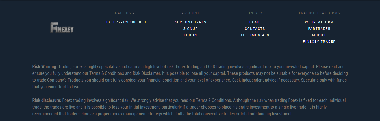Viewport: 380px width, 121px height.
Task: Open the Mobile platform link
Action: [319, 35]
